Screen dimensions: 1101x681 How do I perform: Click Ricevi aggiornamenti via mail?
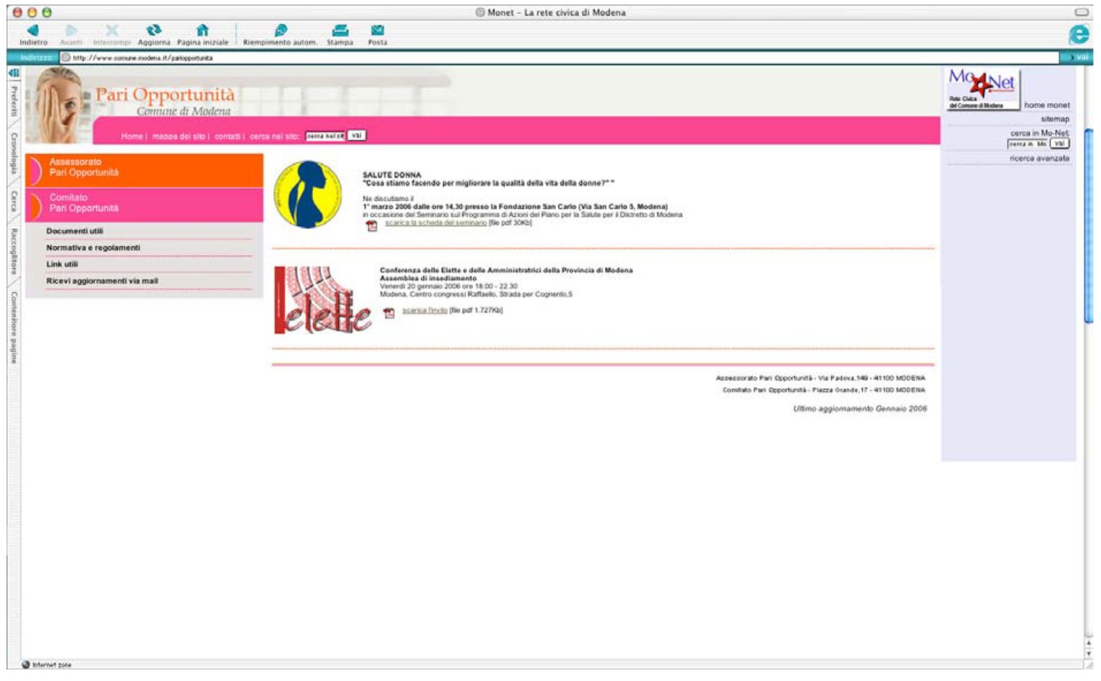point(102,281)
